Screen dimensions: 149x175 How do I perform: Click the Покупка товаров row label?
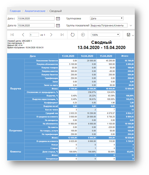[49, 68]
